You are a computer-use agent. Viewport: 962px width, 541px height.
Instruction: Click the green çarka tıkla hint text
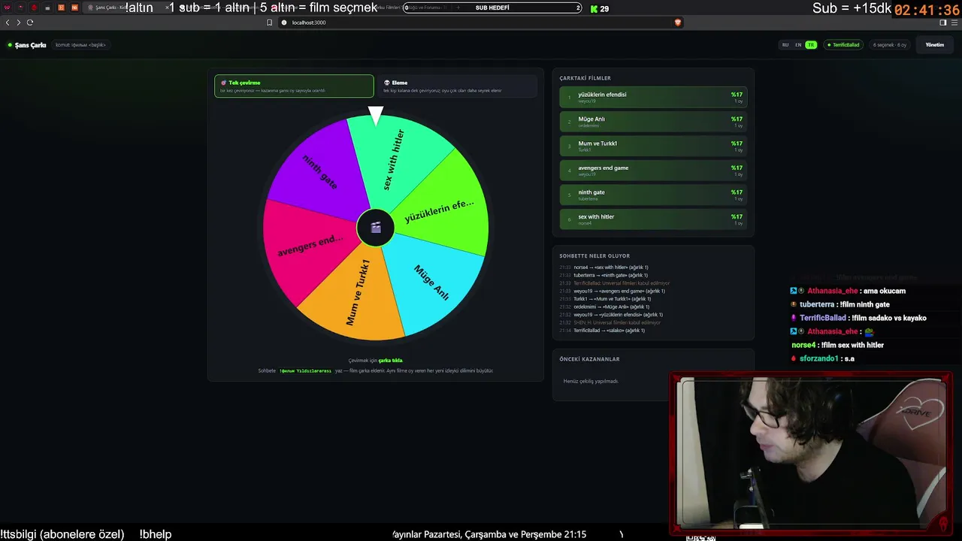coord(390,361)
